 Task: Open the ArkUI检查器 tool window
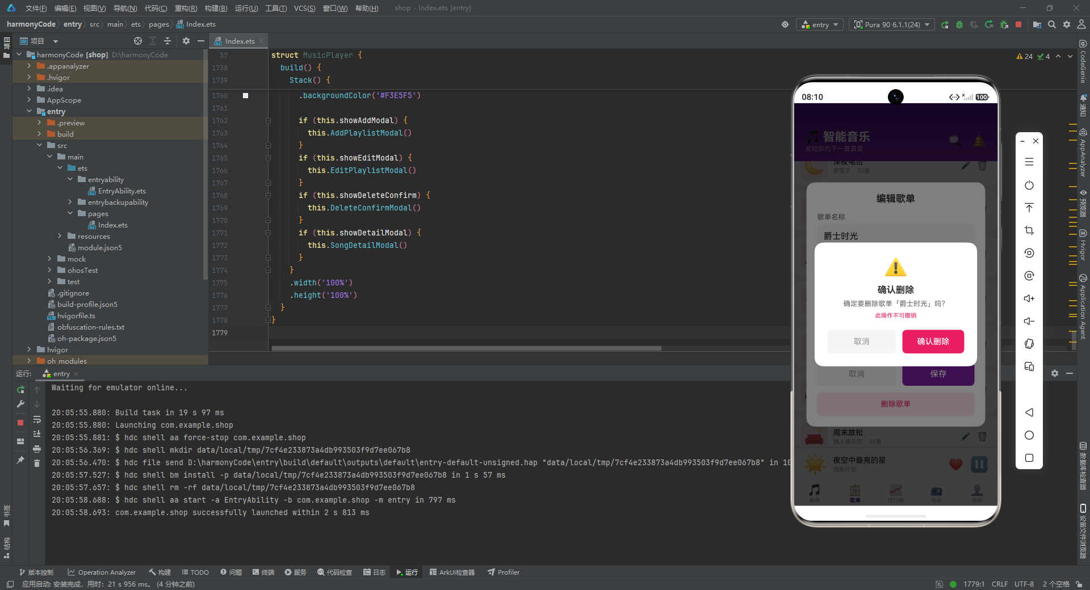click(x=452, y=572)
